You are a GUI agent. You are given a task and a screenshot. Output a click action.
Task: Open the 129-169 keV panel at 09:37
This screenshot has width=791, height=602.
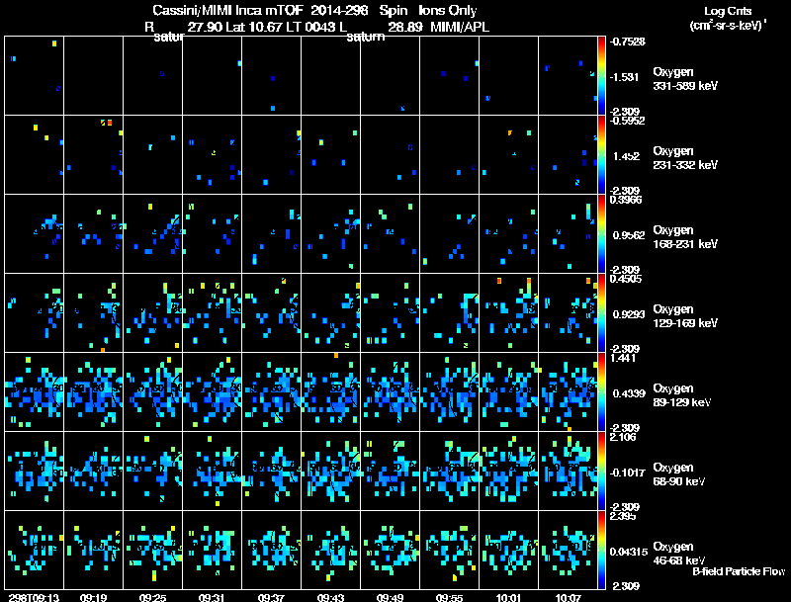point(272,313)
